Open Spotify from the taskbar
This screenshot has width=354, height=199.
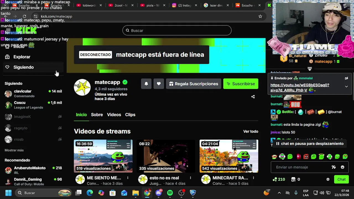pyautogui.click(x=170, y=193)
